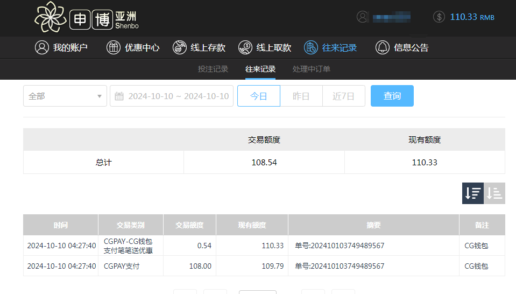This screenshot has height=294, width=516.
Task: Click the 110.33 RMB balance text
Action: [x=472, y=17]
